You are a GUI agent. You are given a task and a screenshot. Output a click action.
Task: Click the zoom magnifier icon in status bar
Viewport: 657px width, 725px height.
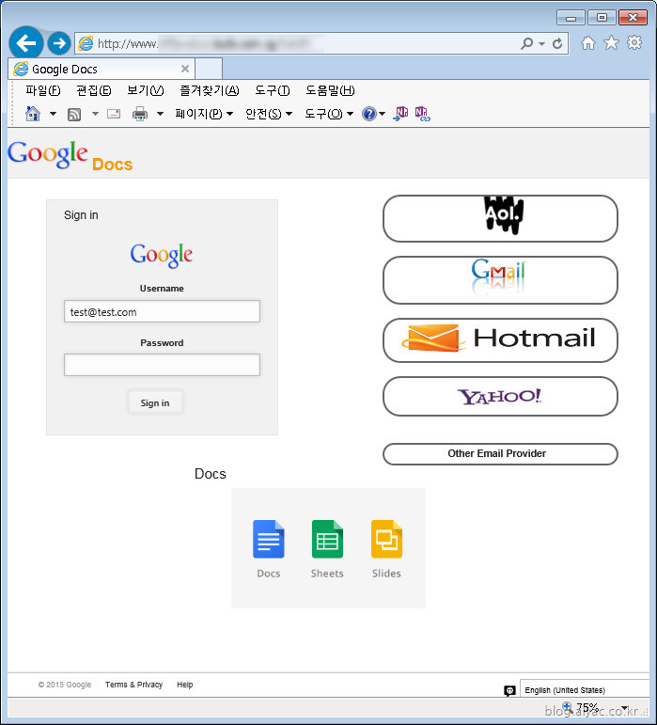[x=568, y=707]
